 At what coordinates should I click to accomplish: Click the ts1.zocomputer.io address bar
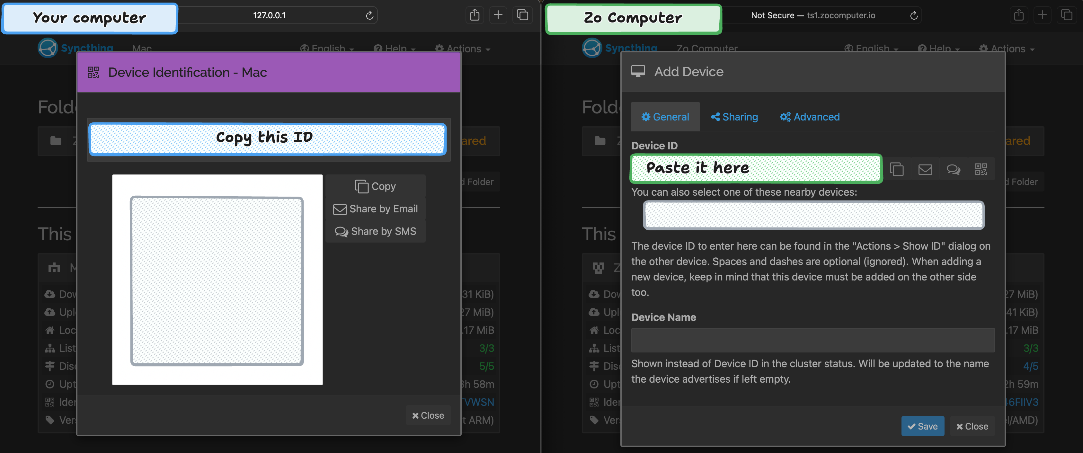coord(813,15)
